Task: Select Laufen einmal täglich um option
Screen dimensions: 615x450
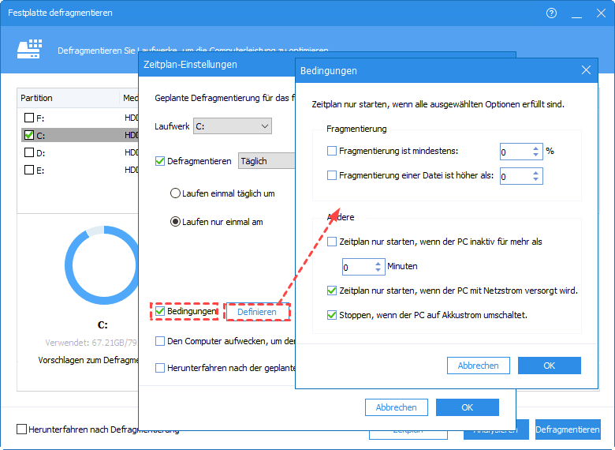Action: (x=176, y=193)
